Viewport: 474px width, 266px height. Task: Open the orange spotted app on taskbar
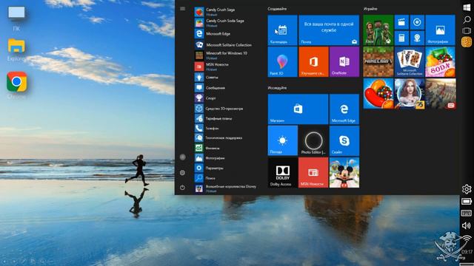coord(467,42)
